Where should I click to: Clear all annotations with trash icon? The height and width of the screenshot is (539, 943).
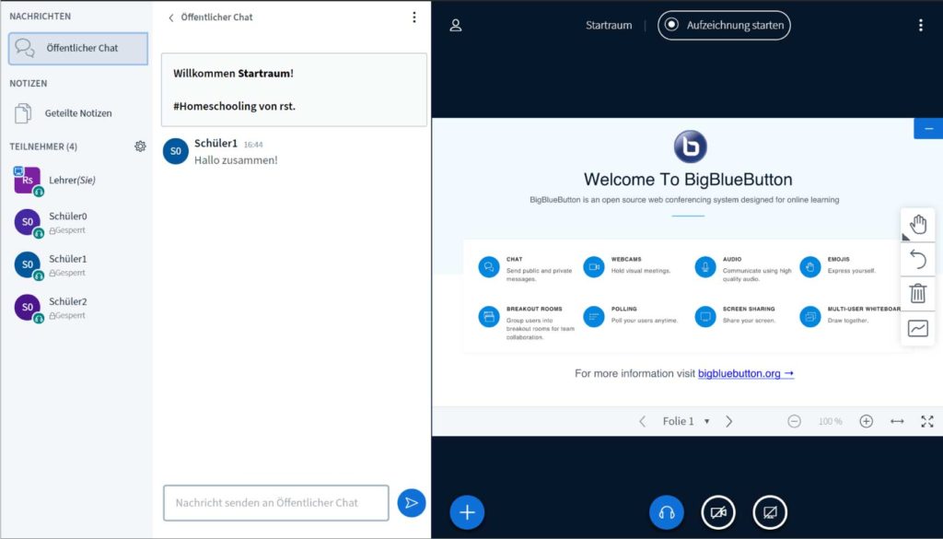point(918,294)
